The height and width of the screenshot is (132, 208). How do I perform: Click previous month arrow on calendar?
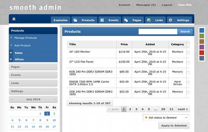[12, 99]
